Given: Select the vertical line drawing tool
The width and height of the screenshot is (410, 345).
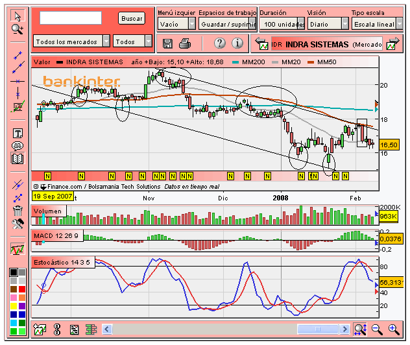Looking at the screenshot, I should (18, 93).
